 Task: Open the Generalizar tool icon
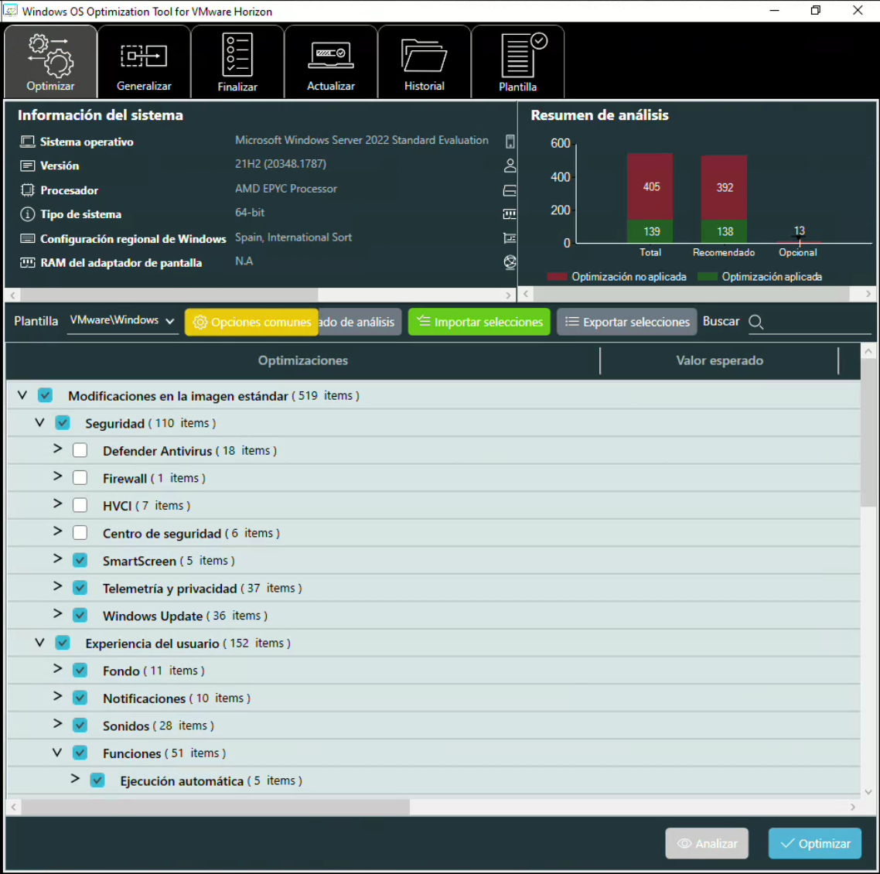tap(144, 56)
